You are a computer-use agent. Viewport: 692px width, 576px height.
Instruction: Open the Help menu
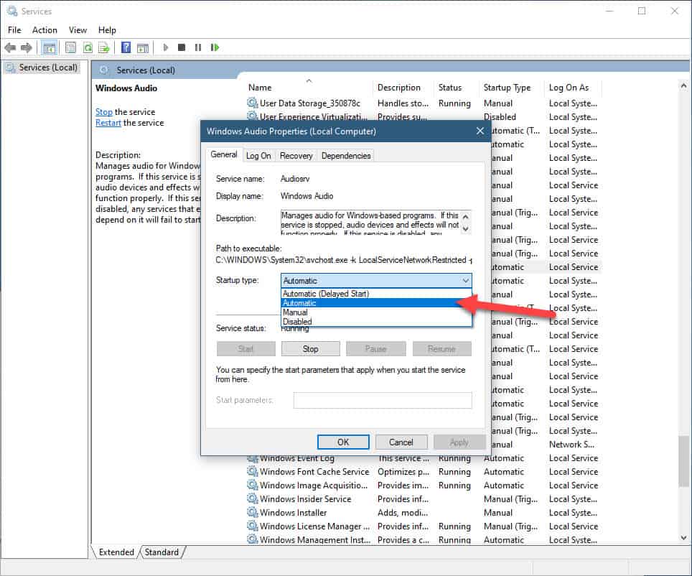[x=107, y=30]
